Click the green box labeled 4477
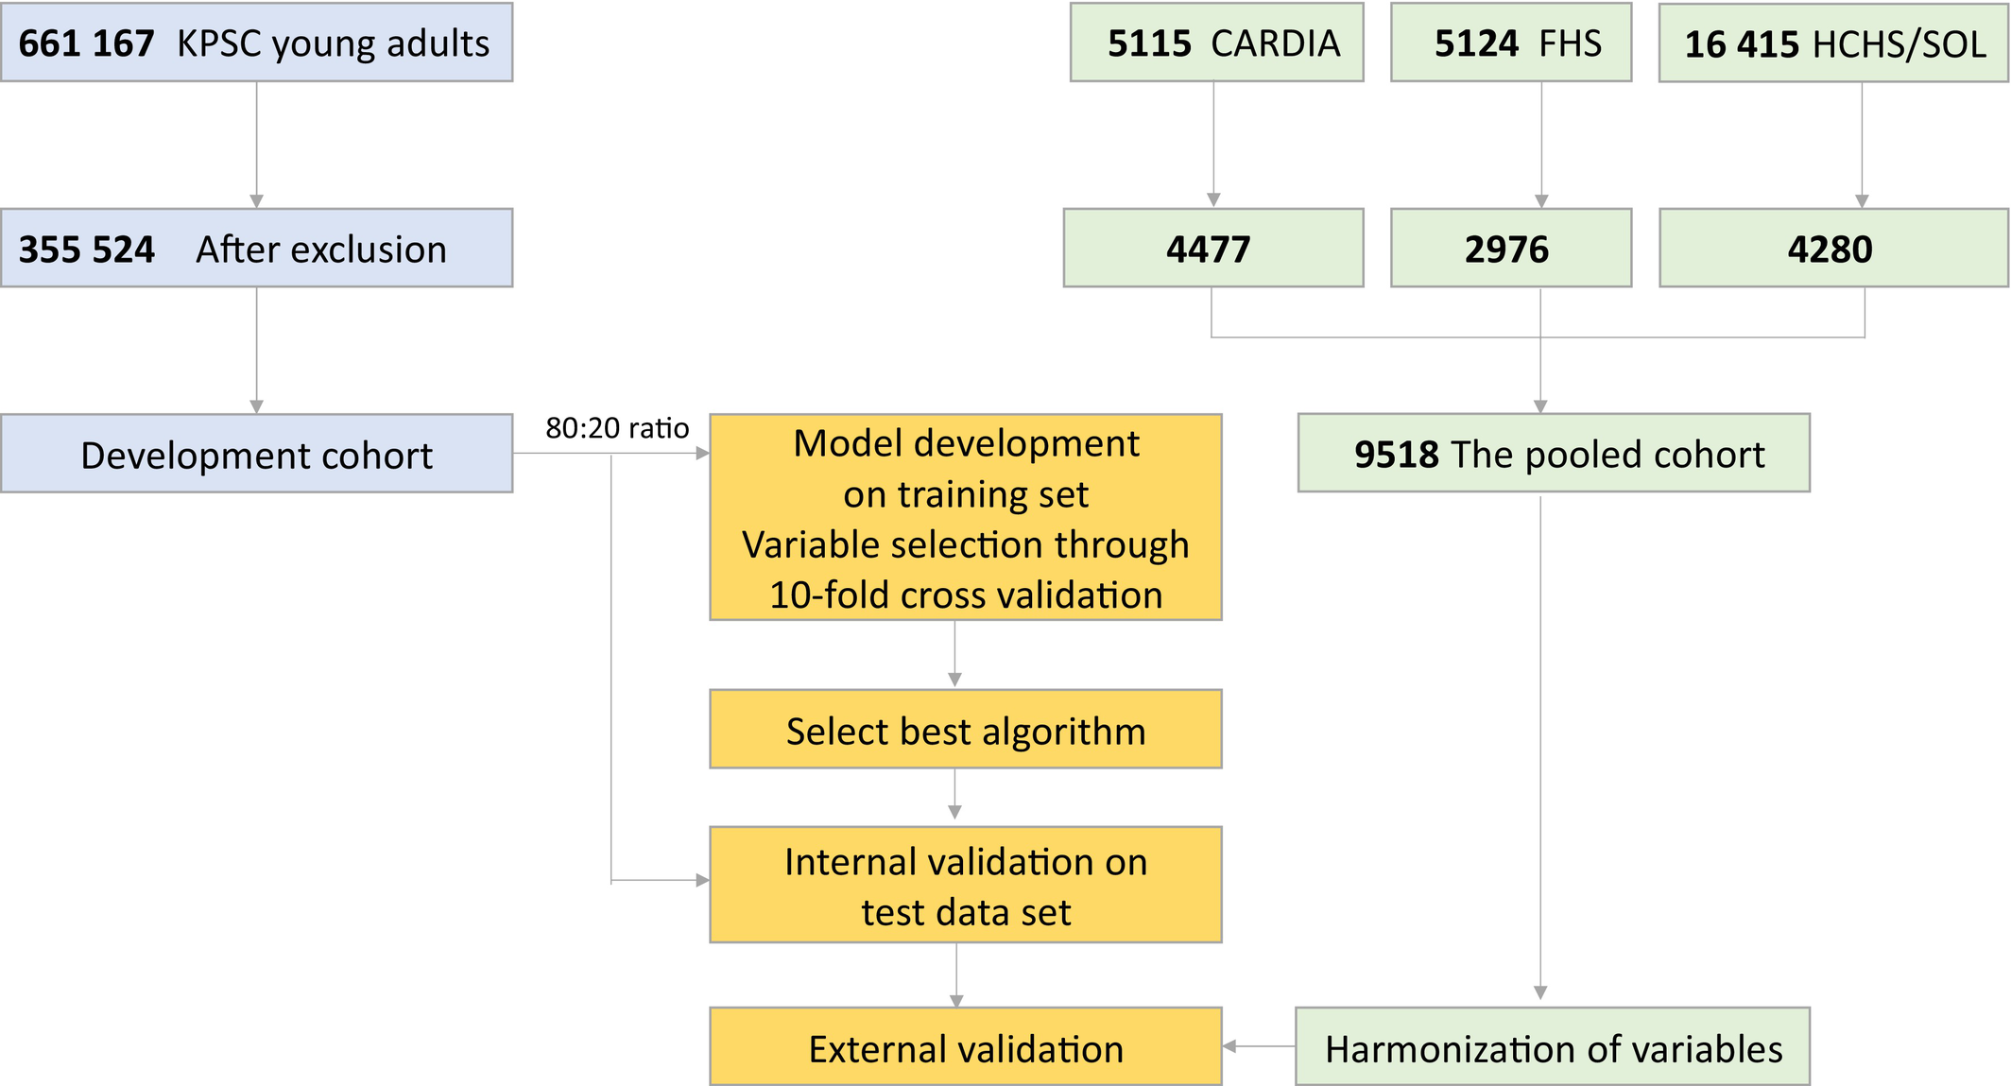Screen dimensions: 2011x1086 pyautogui.click(x=1212, y=249)
